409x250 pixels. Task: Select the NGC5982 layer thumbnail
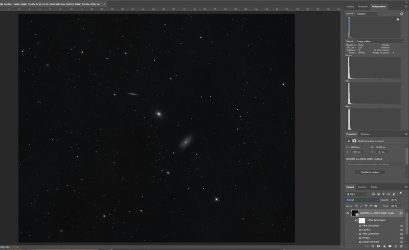coord(355,213)
